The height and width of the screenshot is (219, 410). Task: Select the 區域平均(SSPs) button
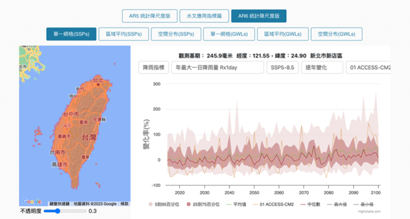pos(124,34)
